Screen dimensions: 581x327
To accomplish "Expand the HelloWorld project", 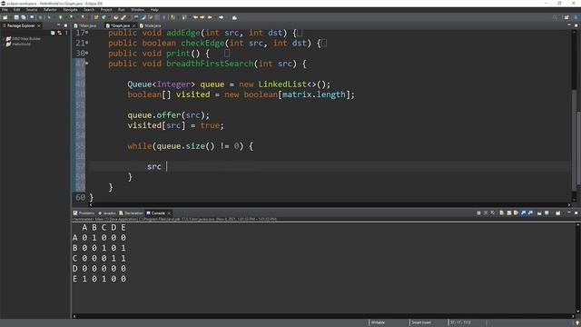I will pos(4,45).
